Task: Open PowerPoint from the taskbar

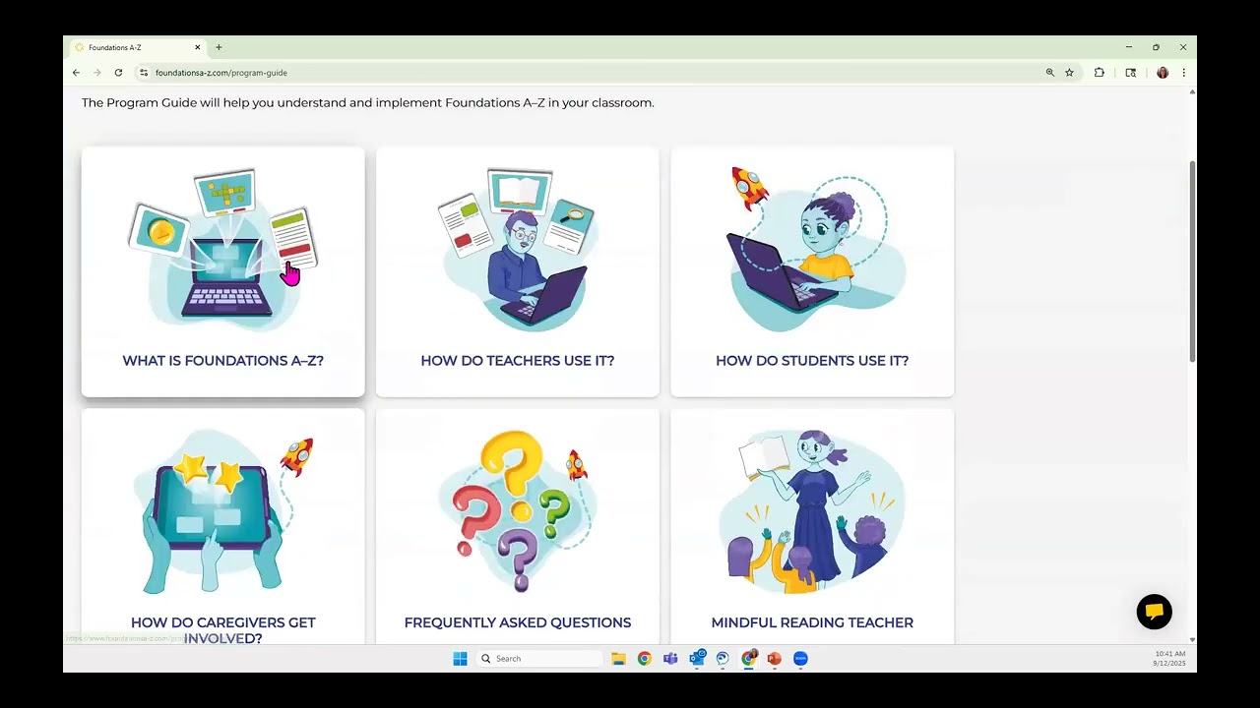Action: pos(775,659)
